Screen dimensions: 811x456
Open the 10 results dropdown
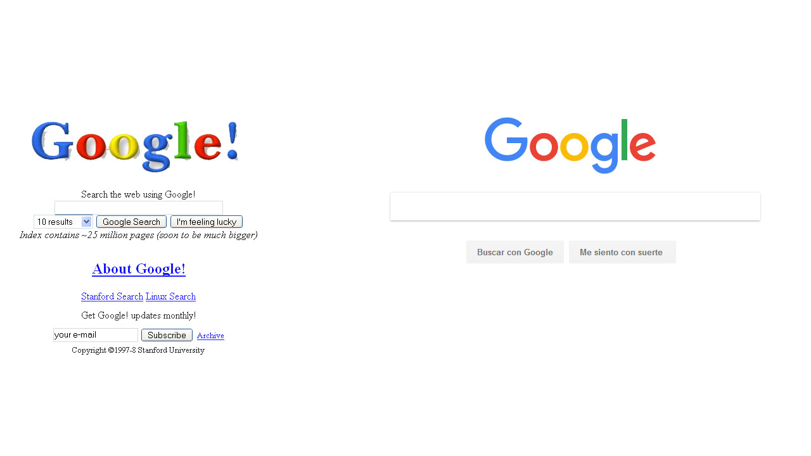(63, 222)
